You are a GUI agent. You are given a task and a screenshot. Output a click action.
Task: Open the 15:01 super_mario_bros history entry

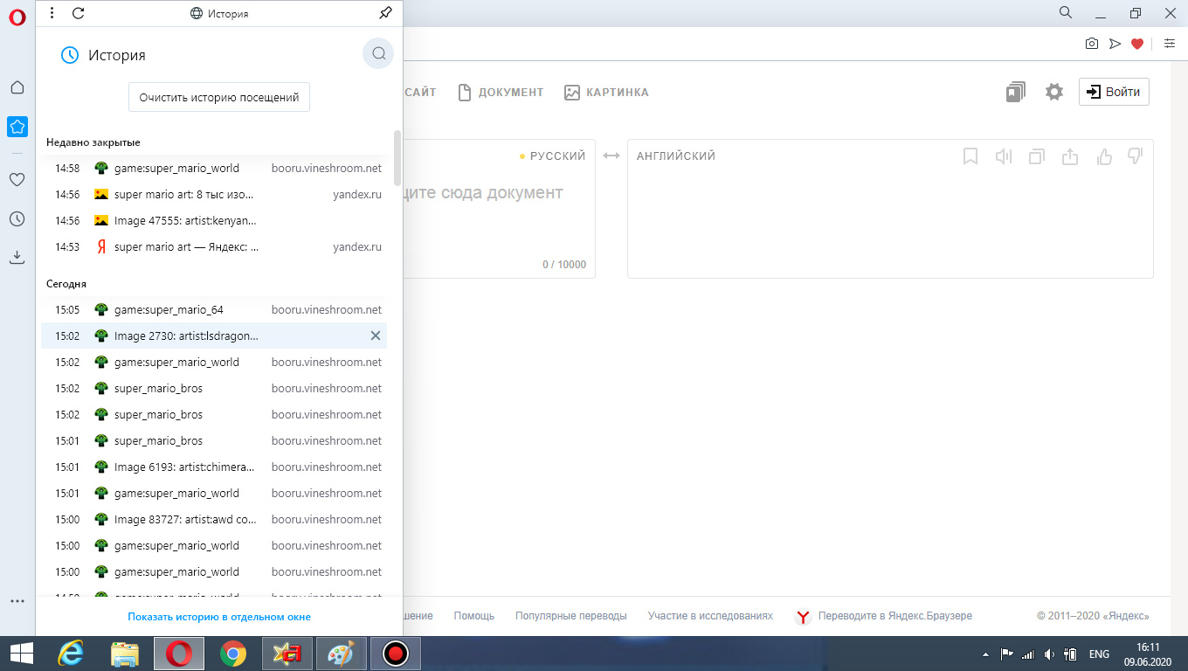point(214,440)
